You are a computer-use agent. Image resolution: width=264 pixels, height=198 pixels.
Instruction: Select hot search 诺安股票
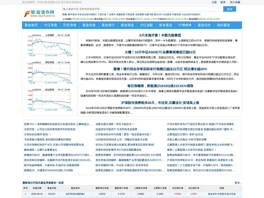tap(139, 14)
